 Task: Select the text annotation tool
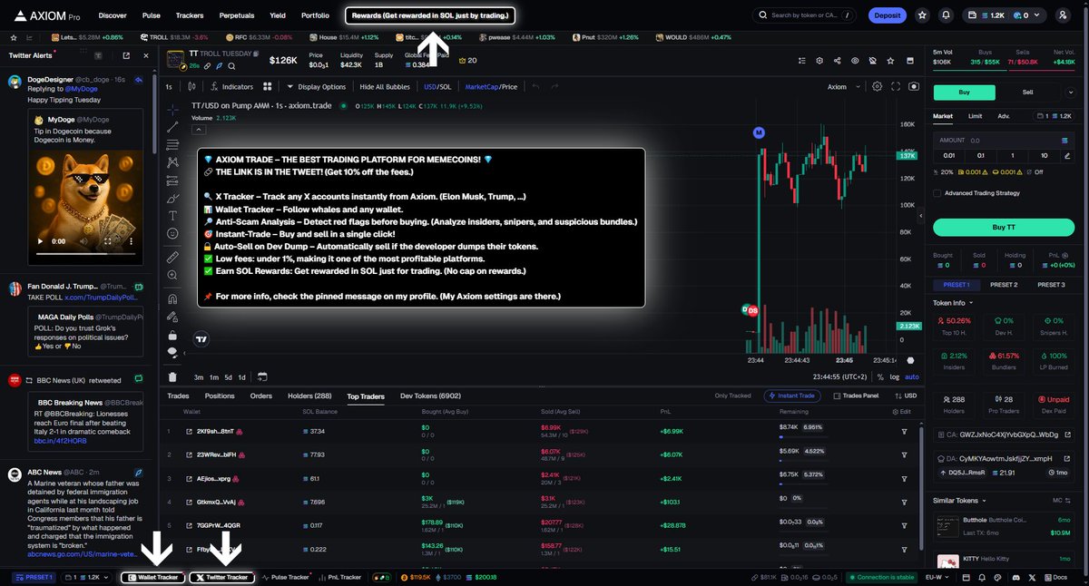(172, 216)
